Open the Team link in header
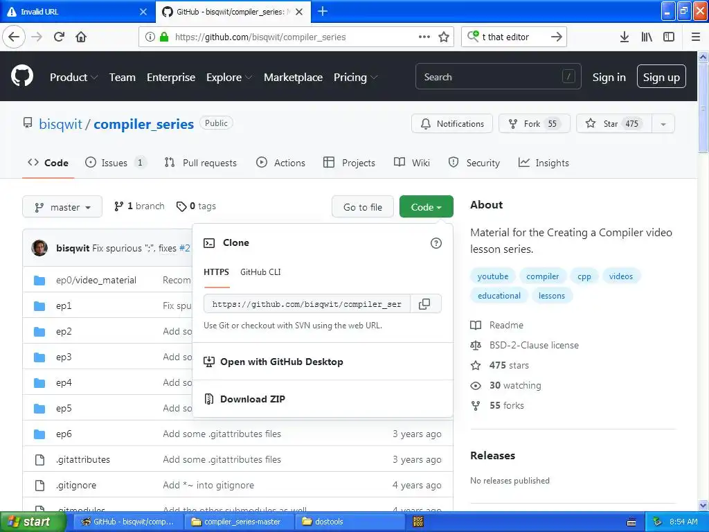This screenshot has width=709, height=532. tap(122, 78)
